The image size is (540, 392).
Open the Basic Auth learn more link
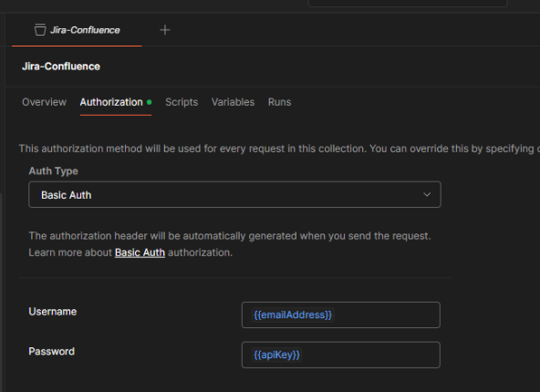coord(140,253)
